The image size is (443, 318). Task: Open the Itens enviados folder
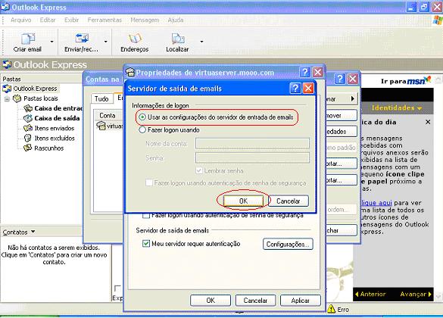tap(55, 128)
